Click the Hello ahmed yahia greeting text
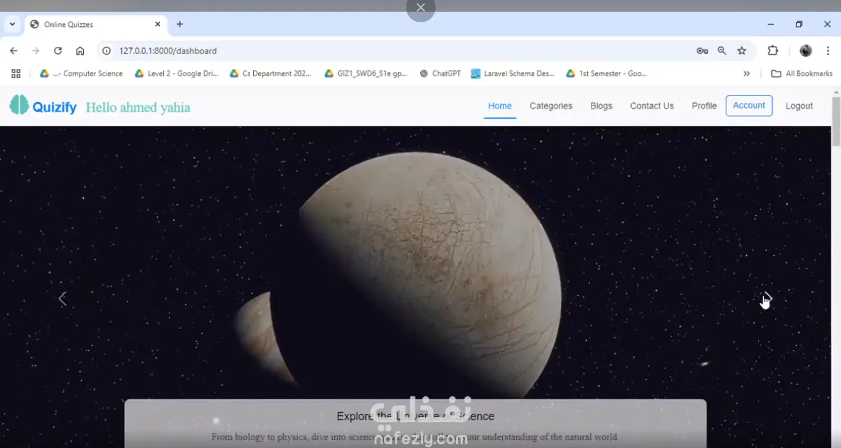The width and height of the screenshot is (841, 448). [138, 108]
